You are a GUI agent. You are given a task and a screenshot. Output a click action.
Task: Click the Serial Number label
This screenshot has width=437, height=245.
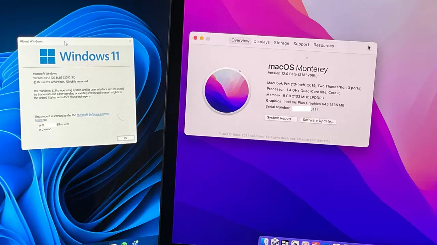pos(278,107)
